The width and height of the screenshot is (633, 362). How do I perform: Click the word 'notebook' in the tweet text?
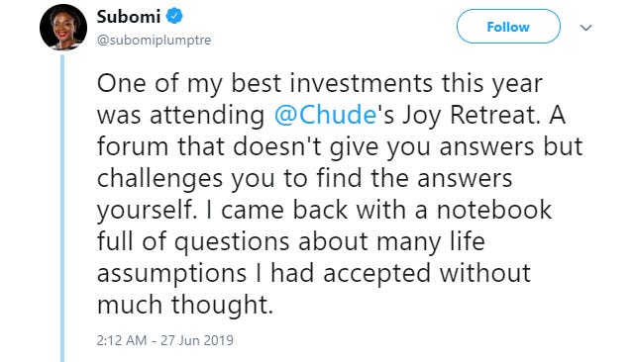(x=493, y=210)
